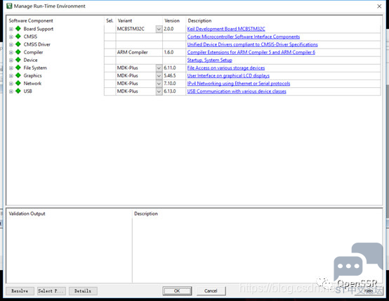
Task: Click the Description column header
Action: tap(199, 20)
